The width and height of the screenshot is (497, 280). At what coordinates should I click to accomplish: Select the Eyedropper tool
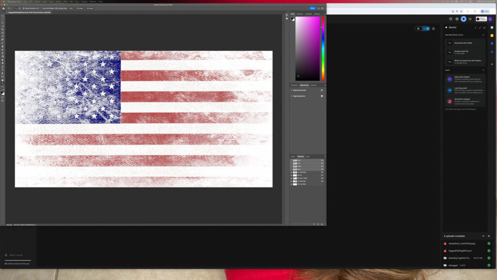click(x=2, y=36)
